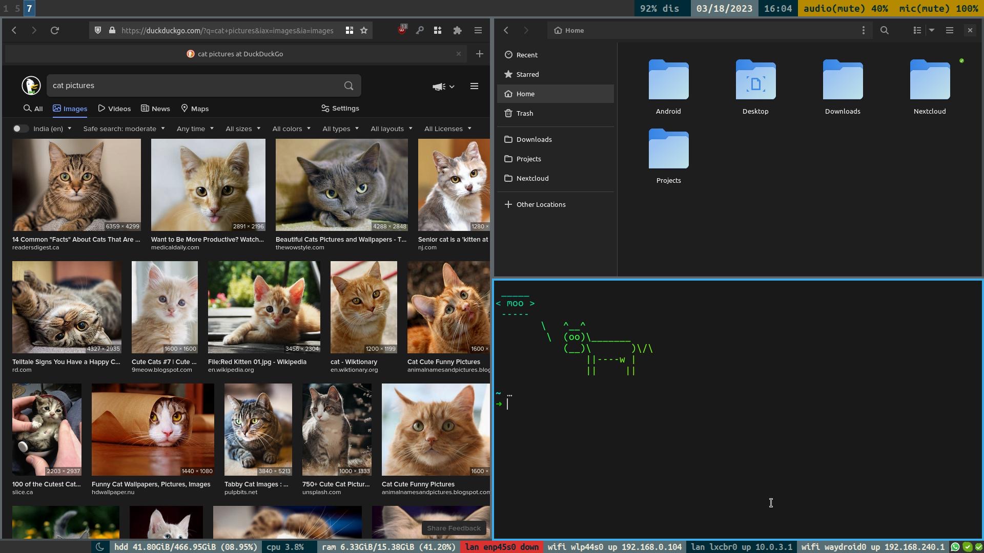Reload the DuckDuckGo page

point(55,31)
